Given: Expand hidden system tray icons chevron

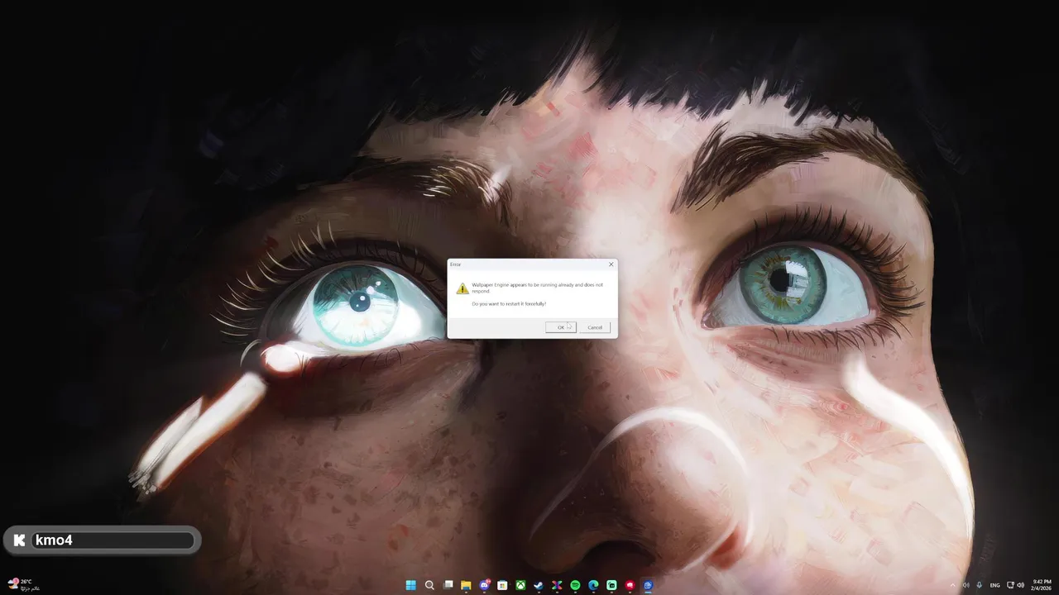Looking at the screenshot, I should pos(952,585).
